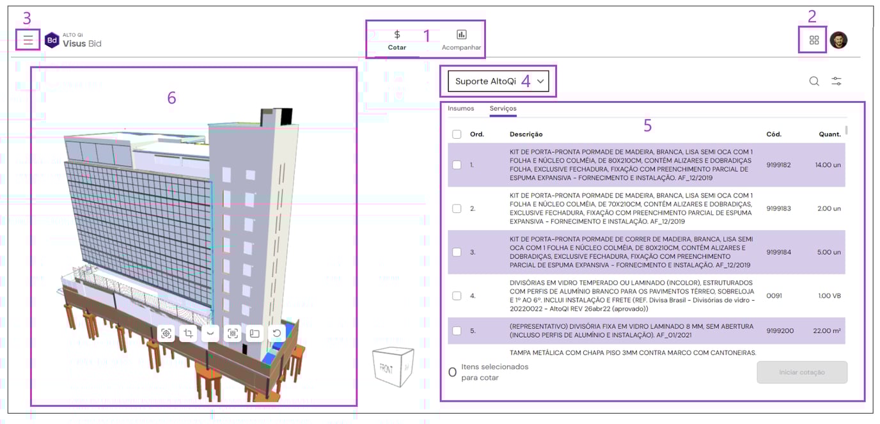880x424 pixels.
Task: Check the box for item 5
Action: tap(457, 331)
